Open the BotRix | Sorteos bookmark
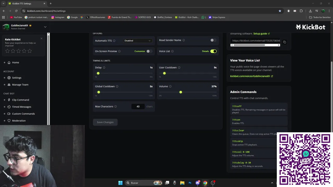 pyautogui.click(x=163, y=17)
